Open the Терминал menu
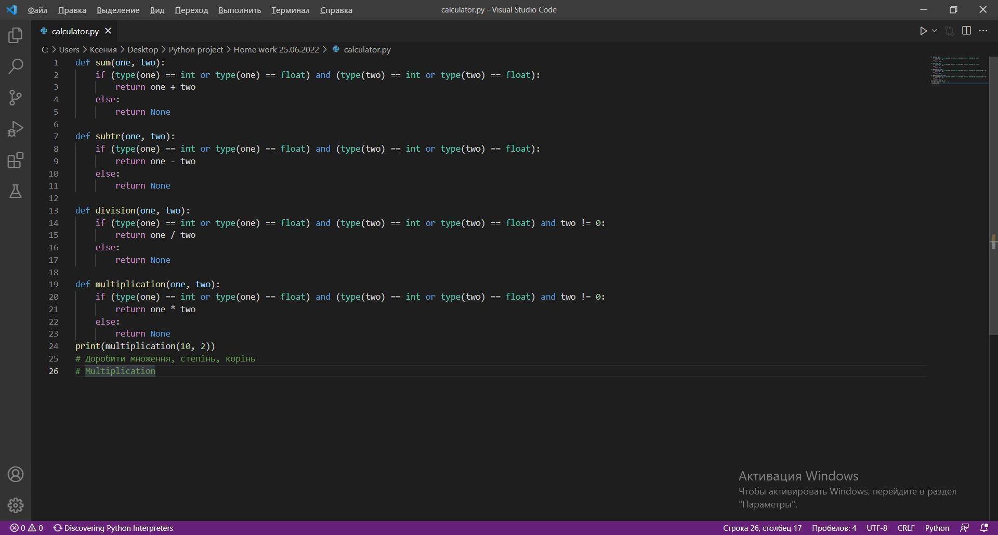 290,10
